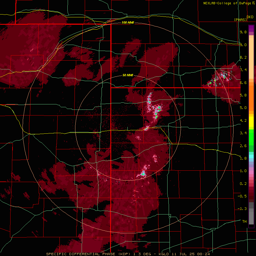Click the cyan segment of the color bar
The image size is (256, 256).
(x=251, y=156)
